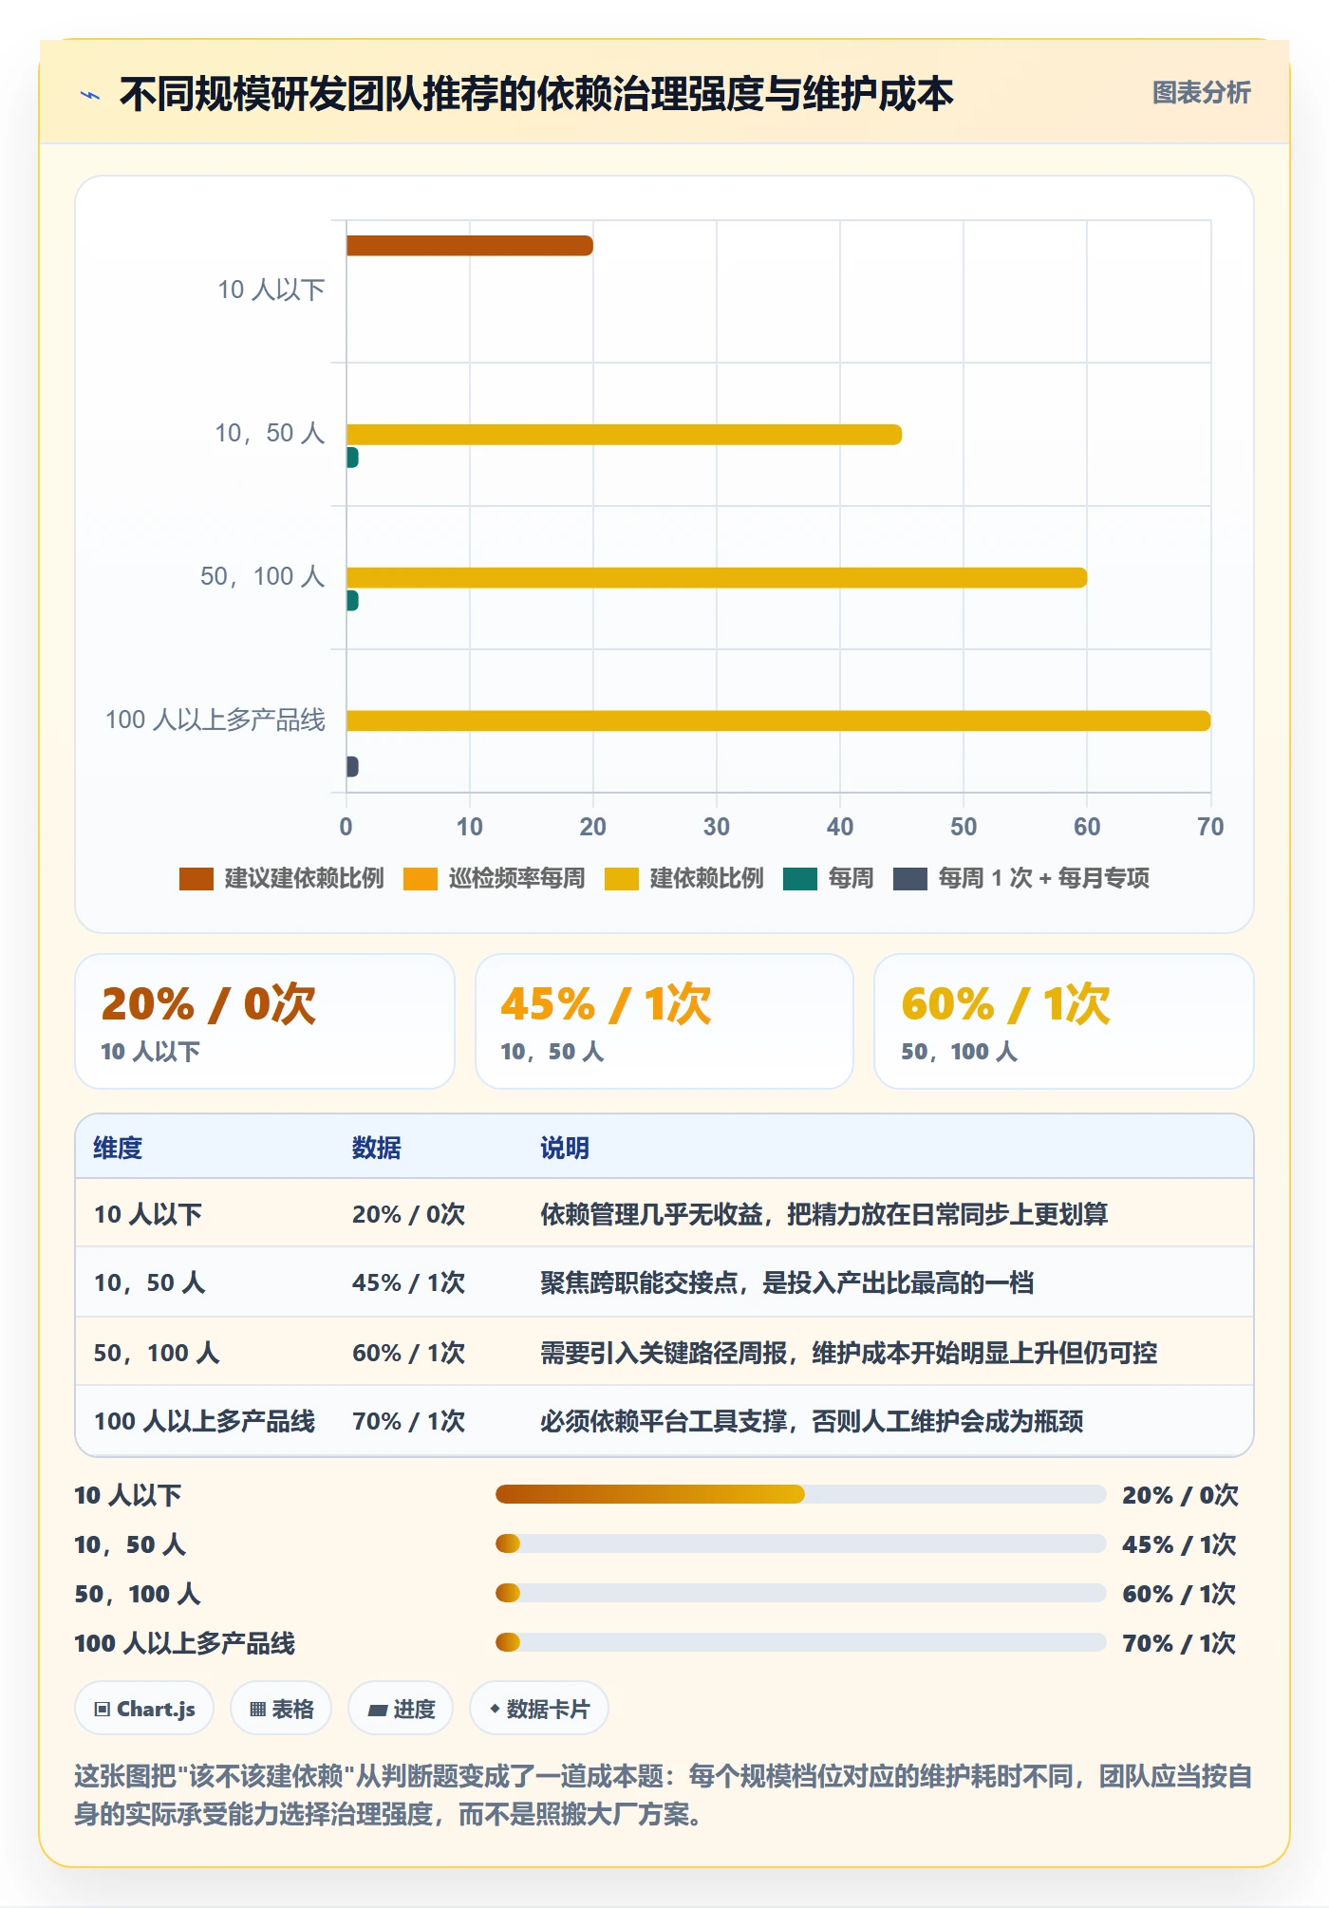
Task: Select the 20% / 0次 data card
Action: coord(265,1021)
